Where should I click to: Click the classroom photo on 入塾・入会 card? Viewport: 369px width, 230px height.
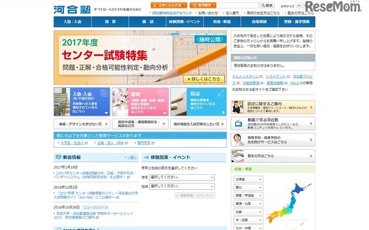[x=62, y=102]
